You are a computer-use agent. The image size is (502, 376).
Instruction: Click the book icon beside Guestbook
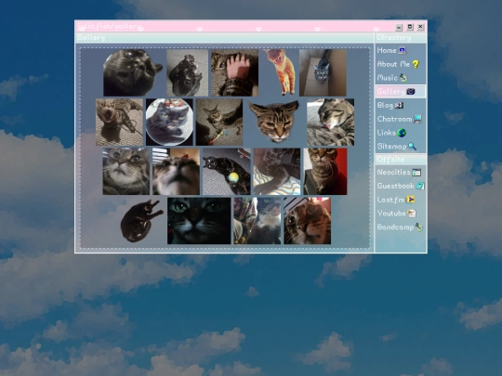click(420, 186)
